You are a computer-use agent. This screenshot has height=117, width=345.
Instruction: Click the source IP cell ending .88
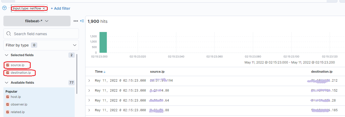[x=159, y=110]
